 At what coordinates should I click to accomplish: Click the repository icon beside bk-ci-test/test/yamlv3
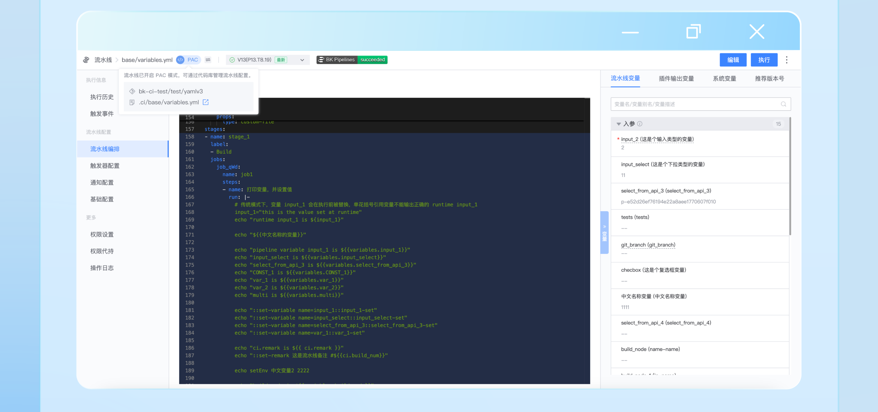132,91
